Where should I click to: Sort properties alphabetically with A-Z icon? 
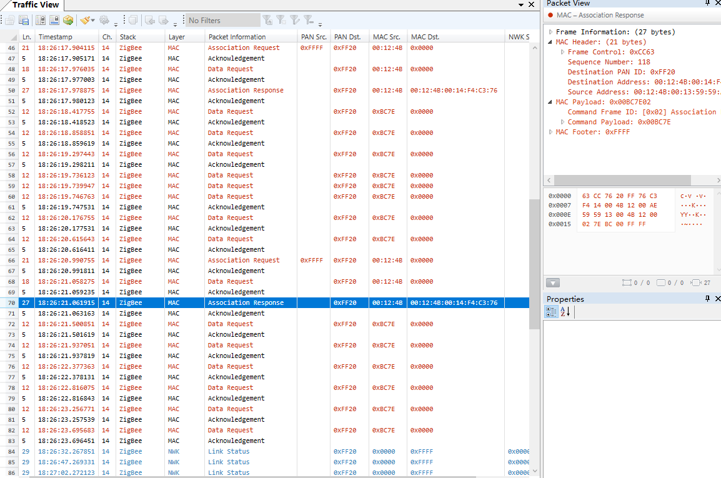[565, 312]
